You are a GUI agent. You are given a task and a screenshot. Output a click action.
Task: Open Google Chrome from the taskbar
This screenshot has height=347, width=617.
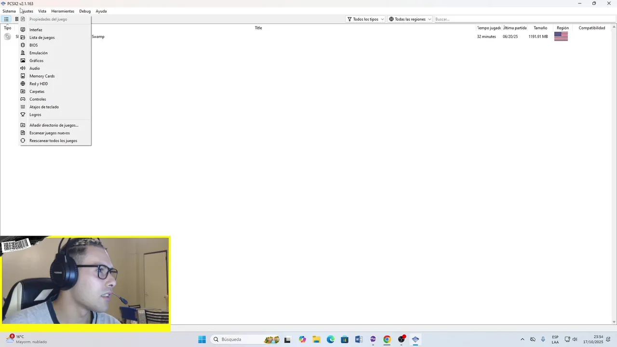pyautogui.click(x=387, y=339)
